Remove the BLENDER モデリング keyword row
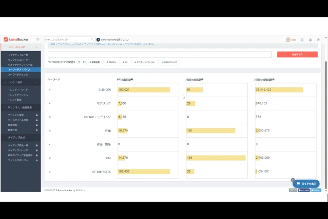Image resolution: width=328 pixels, height=219 pixels. [50, 117]
